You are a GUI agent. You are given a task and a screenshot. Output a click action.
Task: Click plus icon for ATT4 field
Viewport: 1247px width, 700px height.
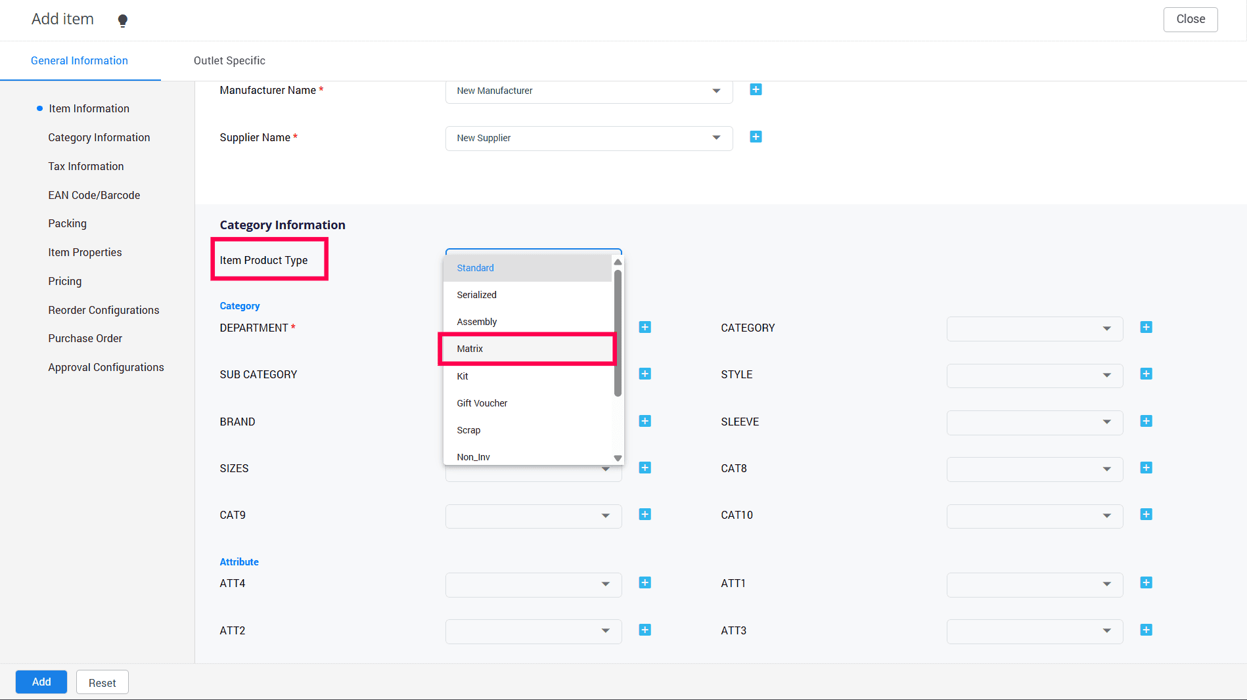coord(645,582)
